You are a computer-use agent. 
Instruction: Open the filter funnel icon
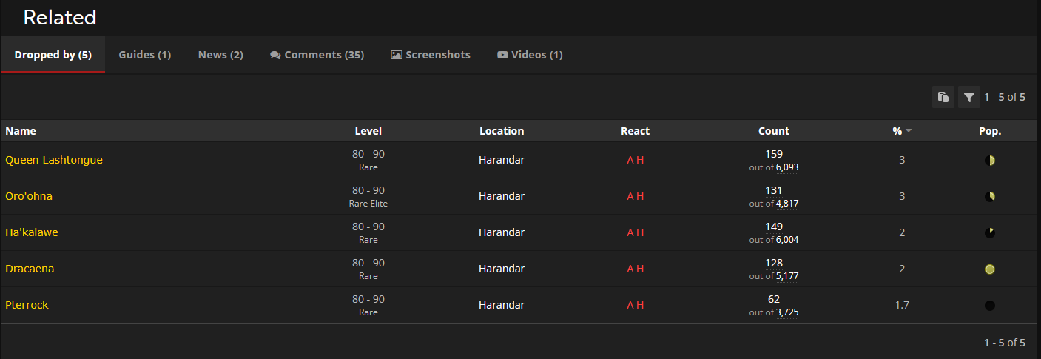[x=969, y=97]
